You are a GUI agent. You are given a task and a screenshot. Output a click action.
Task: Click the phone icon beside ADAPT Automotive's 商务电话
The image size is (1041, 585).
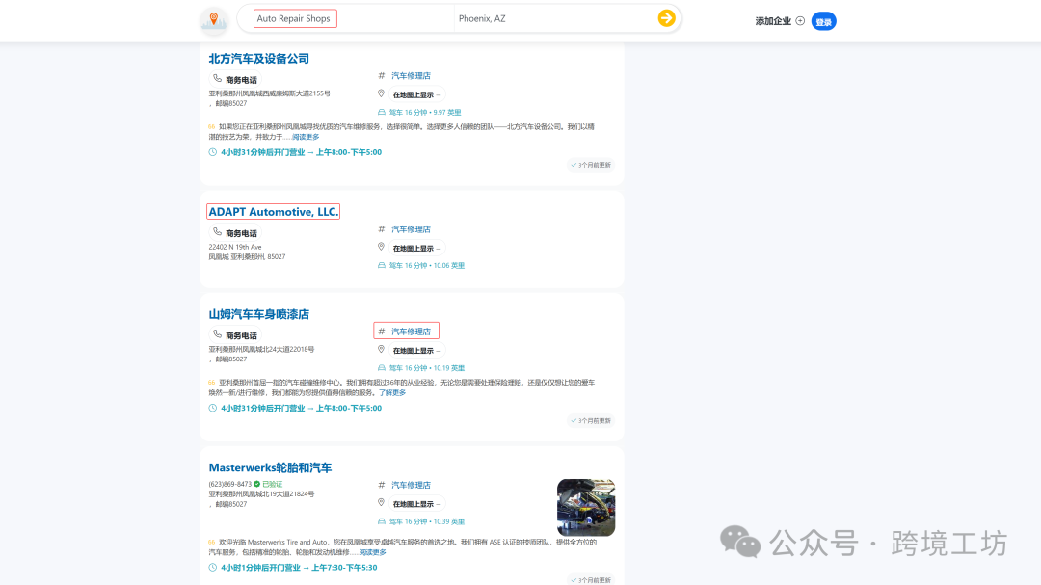[219, 232]
